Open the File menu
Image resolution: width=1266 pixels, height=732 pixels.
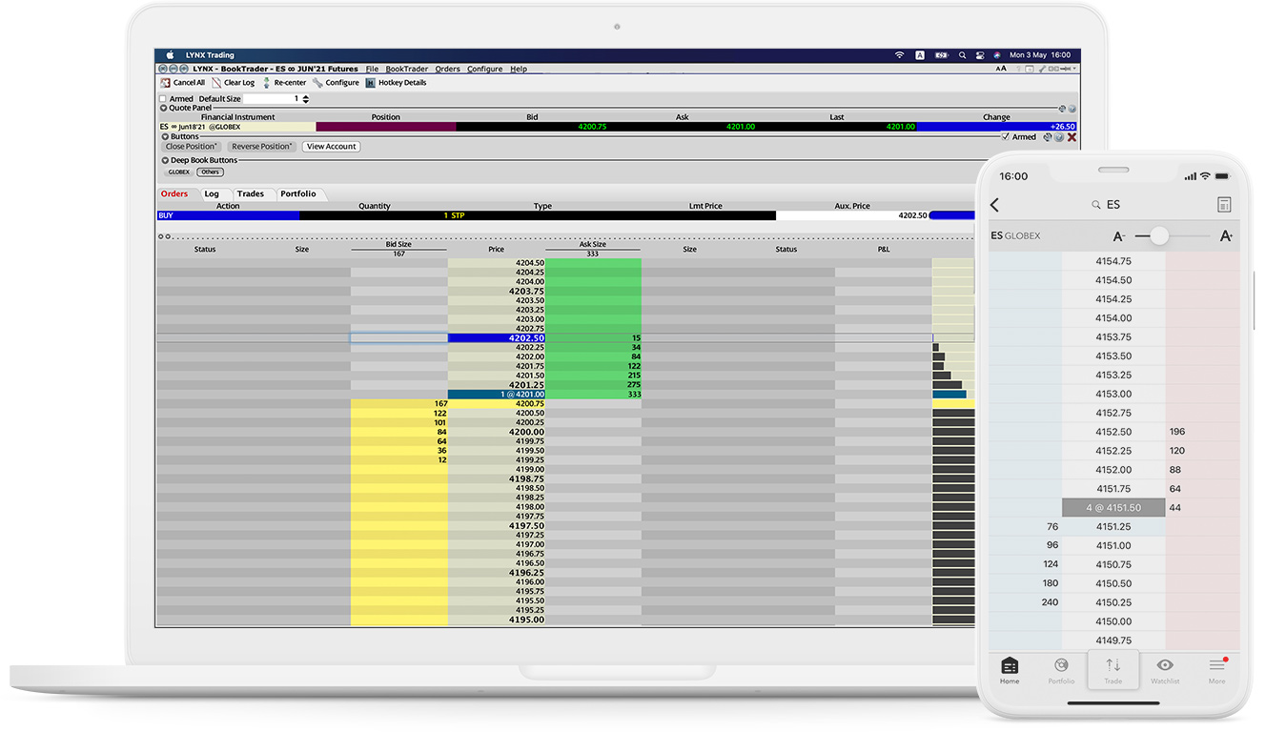[372, 69]
